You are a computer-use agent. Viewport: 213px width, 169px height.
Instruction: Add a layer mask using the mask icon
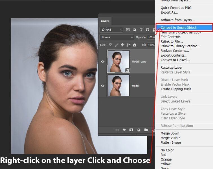click(131, 130)
